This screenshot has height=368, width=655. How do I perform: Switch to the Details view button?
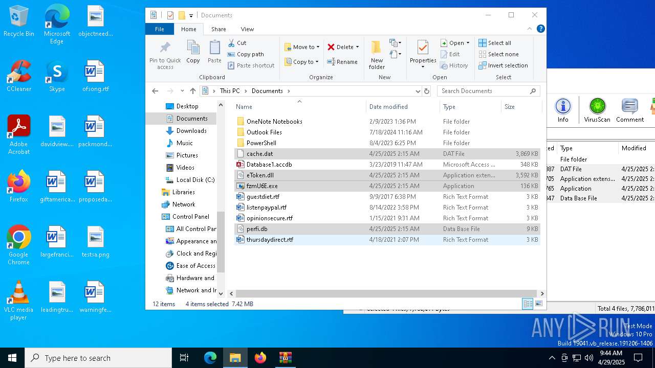tap(528, 304)
